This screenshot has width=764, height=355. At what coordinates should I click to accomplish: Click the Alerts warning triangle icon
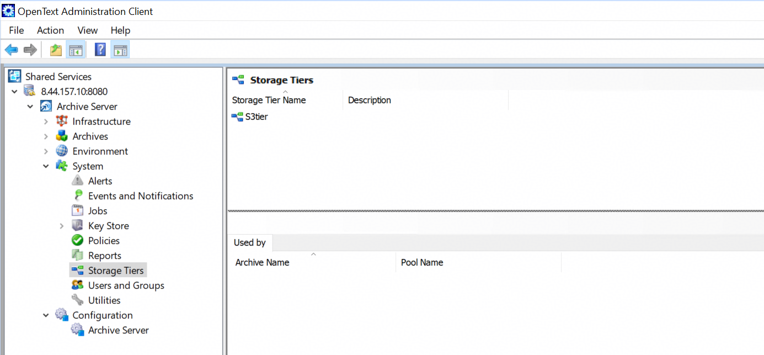coord(78,181)
